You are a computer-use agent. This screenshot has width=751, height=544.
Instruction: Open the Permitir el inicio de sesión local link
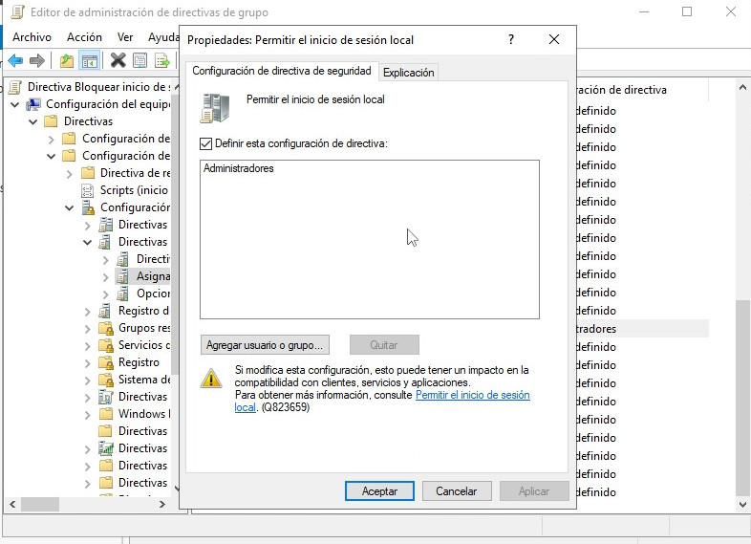coord(472,395)
